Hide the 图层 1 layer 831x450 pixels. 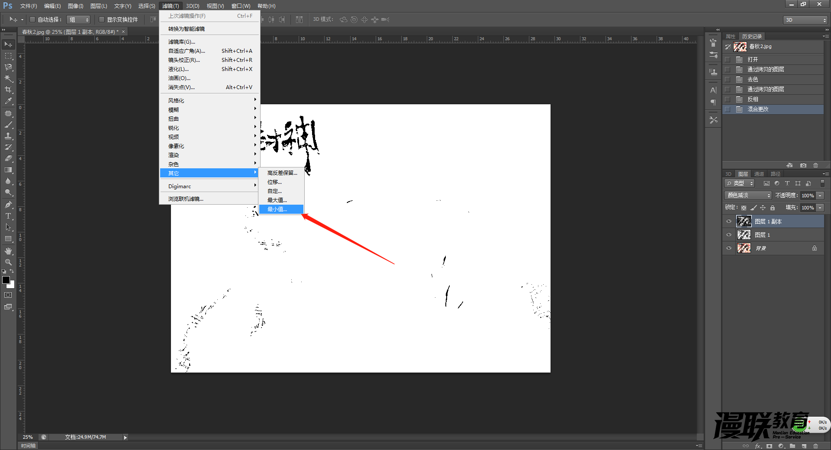click(x=729, y=235)
